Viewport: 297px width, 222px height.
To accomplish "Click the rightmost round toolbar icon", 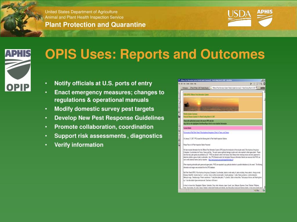I will pyautogui.click(x=264, y=84).
